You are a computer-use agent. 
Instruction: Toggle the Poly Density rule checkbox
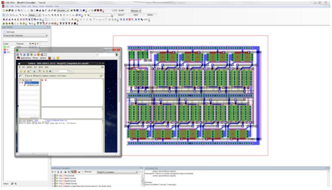pos(55,176)
